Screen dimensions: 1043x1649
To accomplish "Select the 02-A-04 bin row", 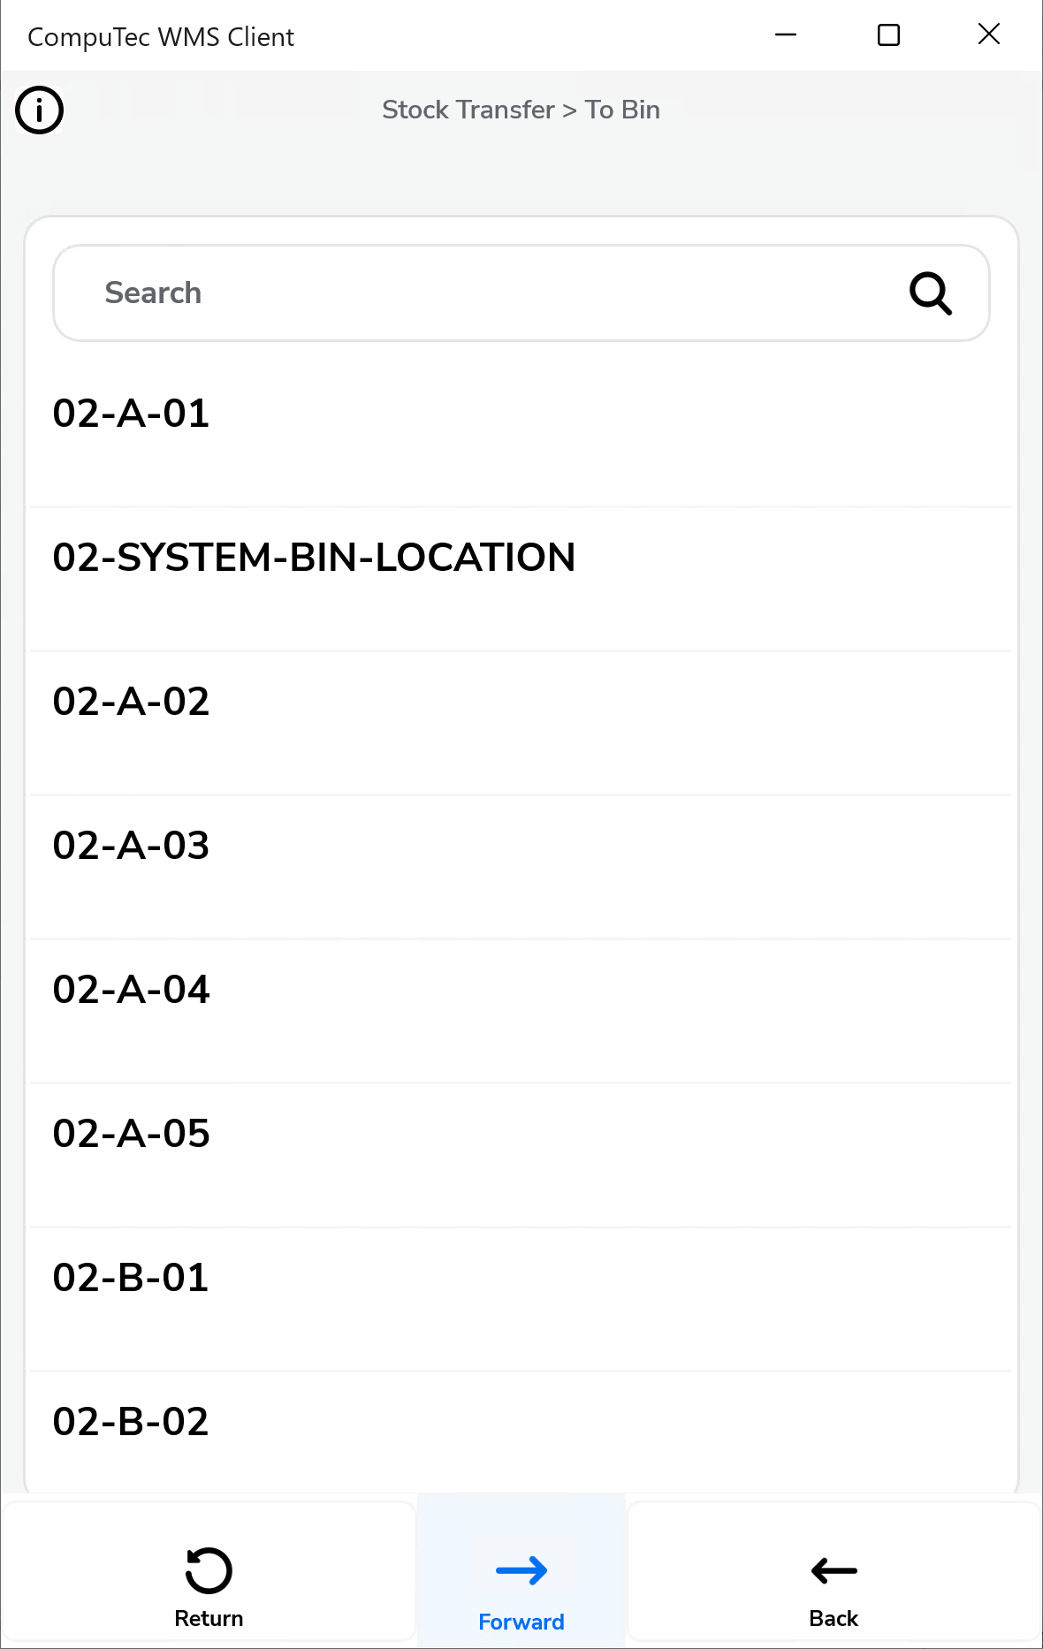I will coord(132,990).
